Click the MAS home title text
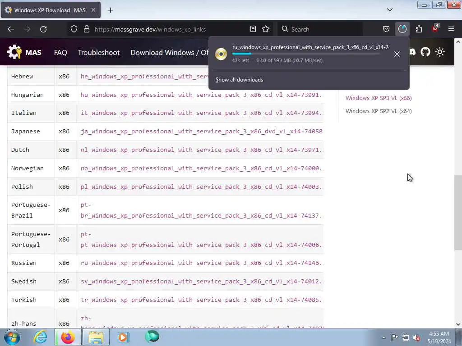 point(33,52)
